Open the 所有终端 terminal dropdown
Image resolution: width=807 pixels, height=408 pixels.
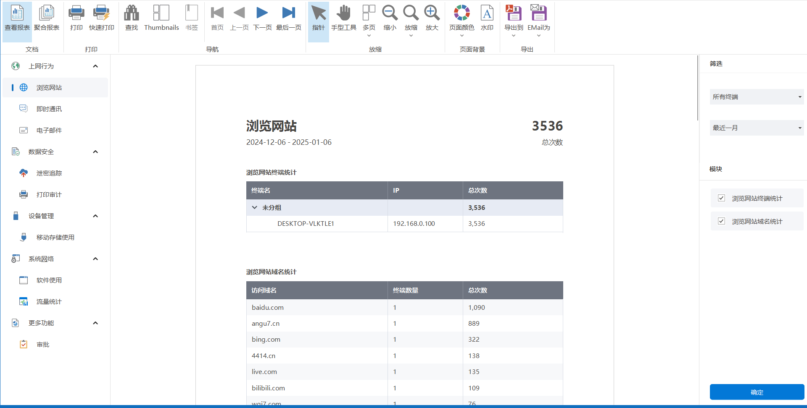757,97
